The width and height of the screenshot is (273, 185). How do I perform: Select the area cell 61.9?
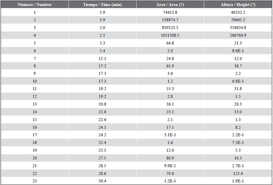(x=170, y=66)
